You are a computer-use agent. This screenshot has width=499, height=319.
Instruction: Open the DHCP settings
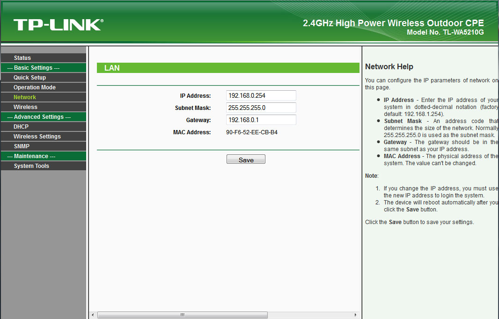[x=21, y=126]
